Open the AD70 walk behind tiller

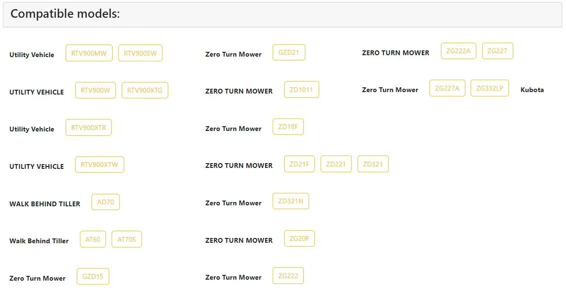click(x=105, y=202)
